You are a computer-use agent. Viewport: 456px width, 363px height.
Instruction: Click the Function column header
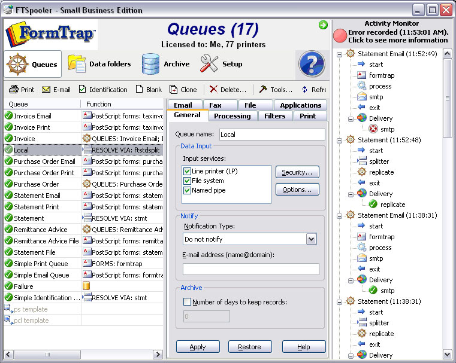[122, 104]
